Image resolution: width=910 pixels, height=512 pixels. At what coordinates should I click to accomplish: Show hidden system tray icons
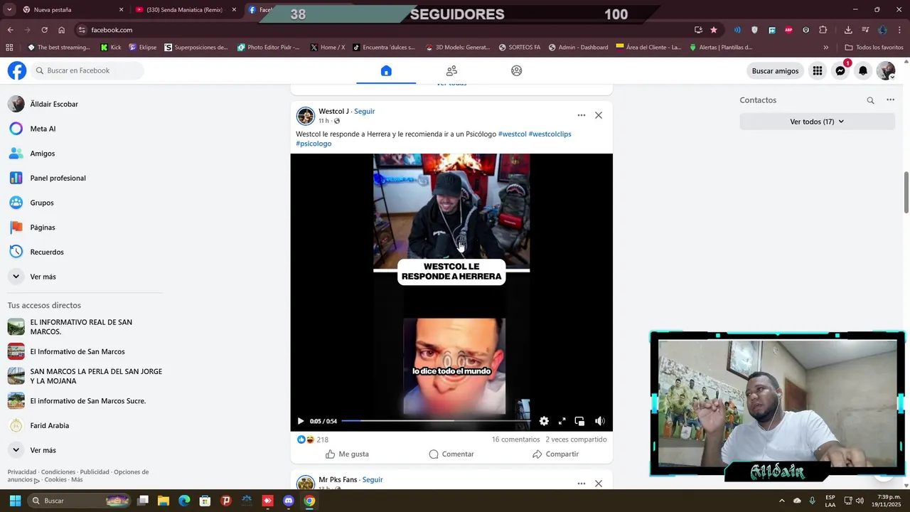781,501
